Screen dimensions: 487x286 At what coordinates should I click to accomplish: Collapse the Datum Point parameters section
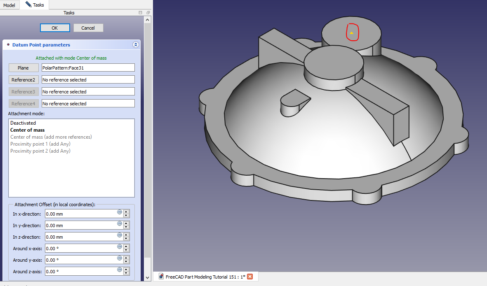pyautogui.click(x=135, y=45)
